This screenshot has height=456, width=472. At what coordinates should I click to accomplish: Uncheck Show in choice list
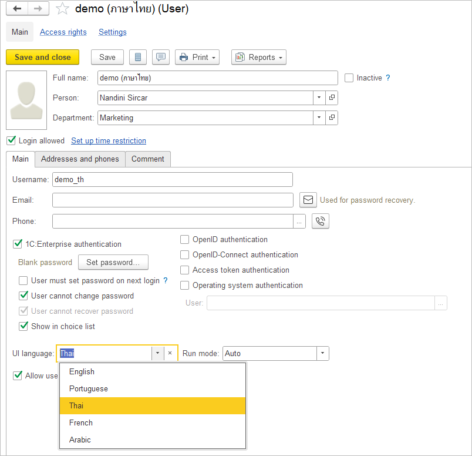pos(23,327)
